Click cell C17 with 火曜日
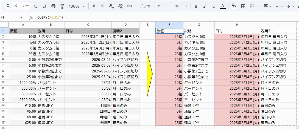Screen dimensions: 299x129 (x=88, y=123)
